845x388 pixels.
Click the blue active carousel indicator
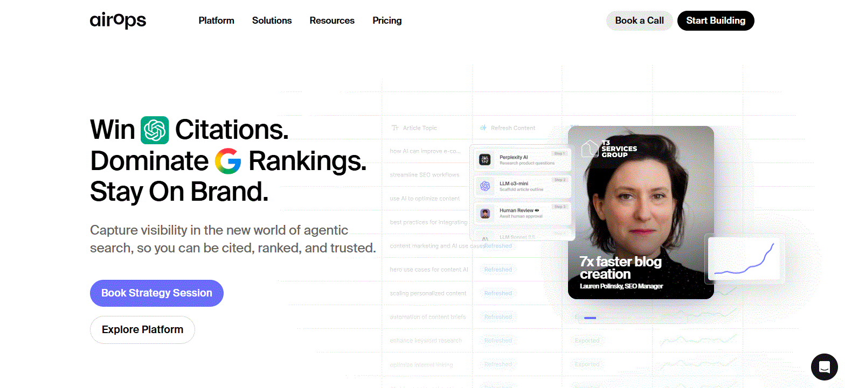coord(590,318)
